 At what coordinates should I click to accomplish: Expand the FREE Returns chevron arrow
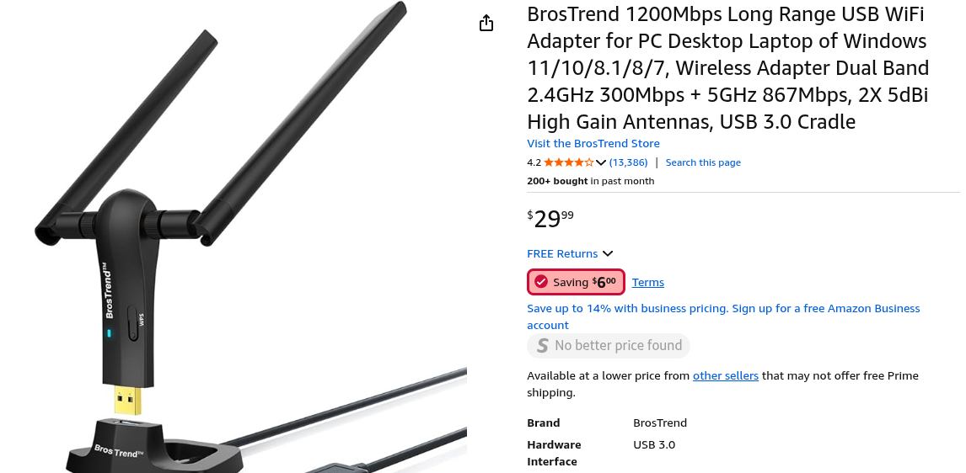tap(608, 253)
